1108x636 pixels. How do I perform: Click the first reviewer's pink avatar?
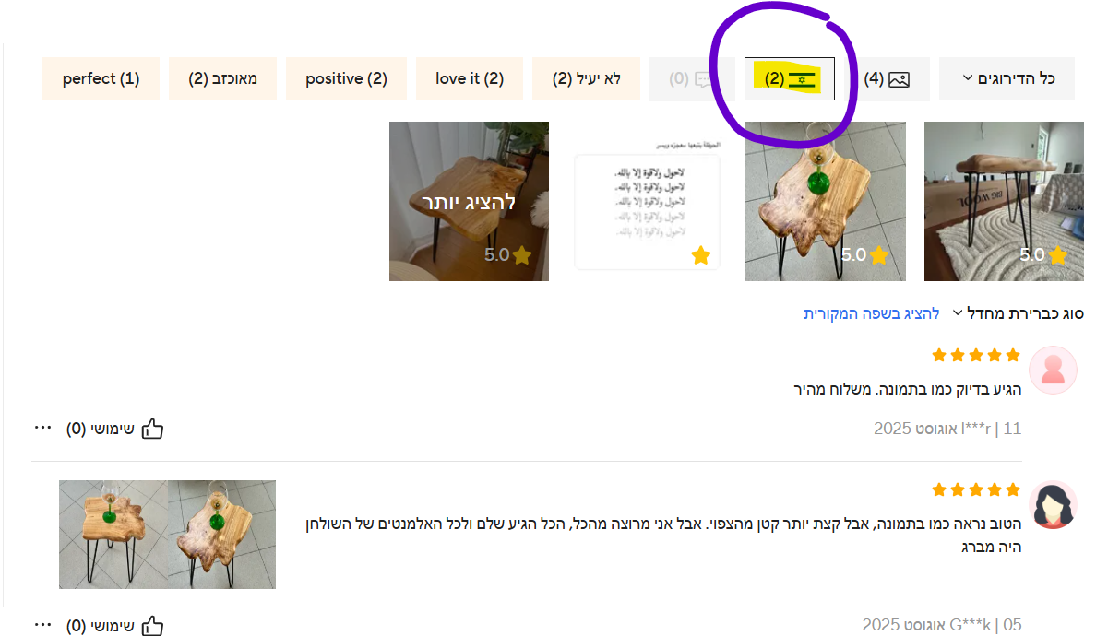click(x=1053, y=371)
